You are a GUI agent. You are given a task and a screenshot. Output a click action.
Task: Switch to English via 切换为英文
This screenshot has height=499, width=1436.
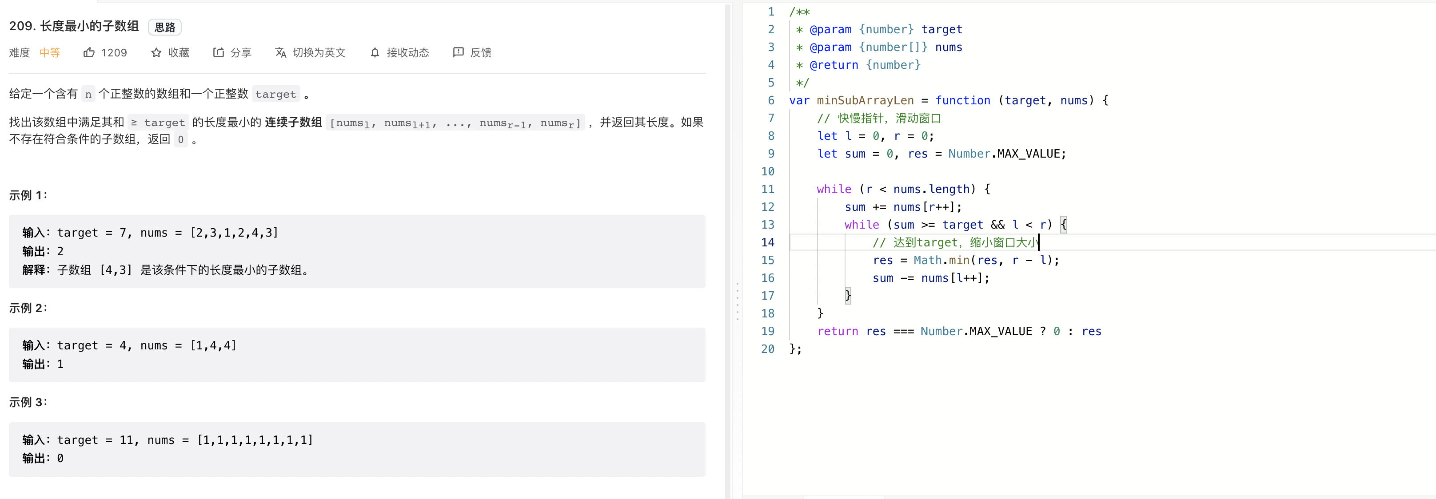tap(319, 52)
